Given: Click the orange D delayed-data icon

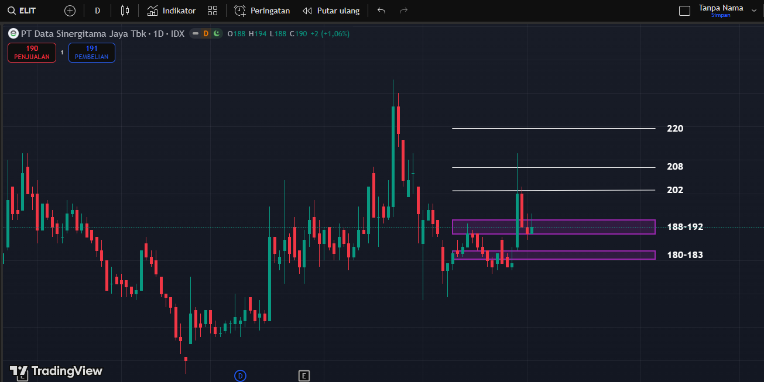Looking at the screenshot, I should (206, 33).
